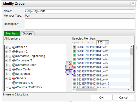
Task: Add selected members with right arrow
Action: point(69,63)
